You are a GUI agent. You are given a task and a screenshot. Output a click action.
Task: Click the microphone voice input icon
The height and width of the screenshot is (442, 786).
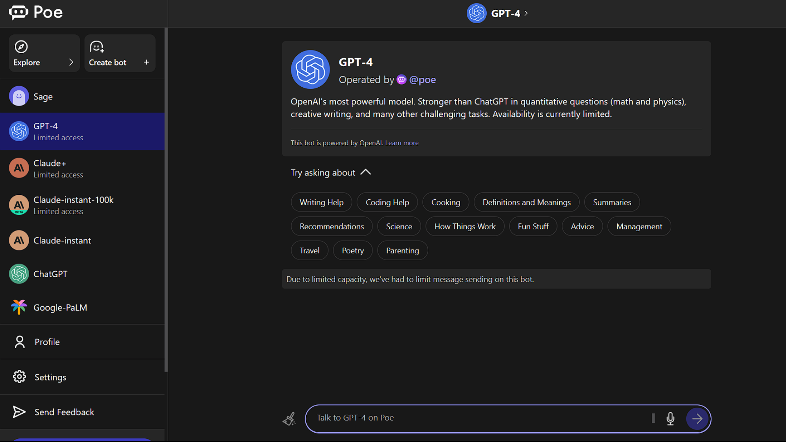click(670, 418)
